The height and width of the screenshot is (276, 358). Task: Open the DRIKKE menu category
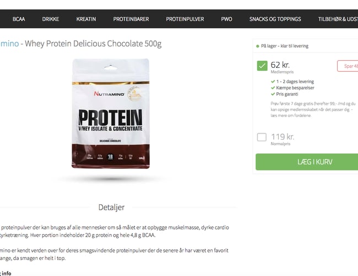(x=51, y=19)
